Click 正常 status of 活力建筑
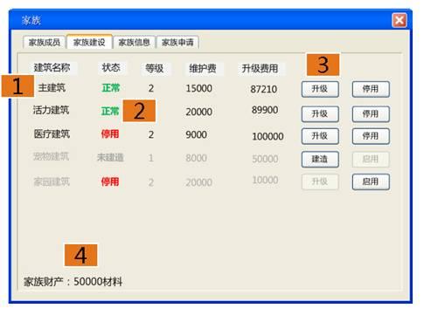 click(x=110, y=111)
